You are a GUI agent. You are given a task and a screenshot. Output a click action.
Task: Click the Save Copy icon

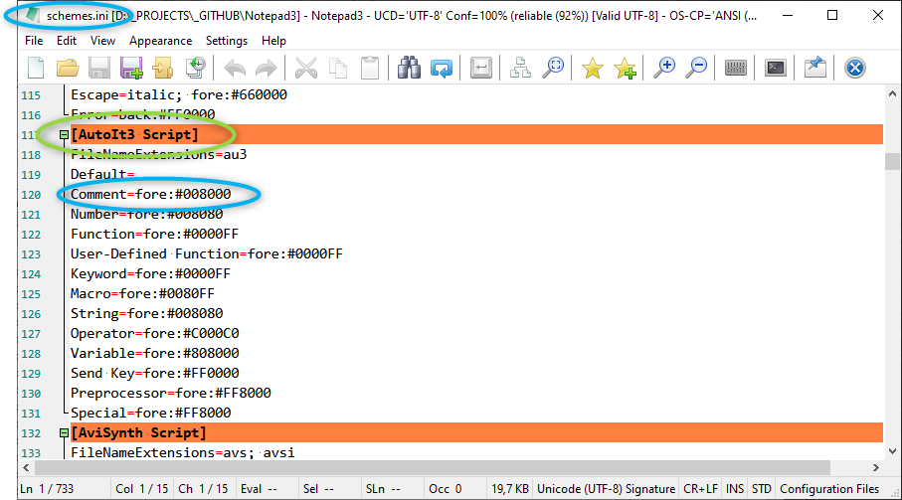[x=163, y=68]
